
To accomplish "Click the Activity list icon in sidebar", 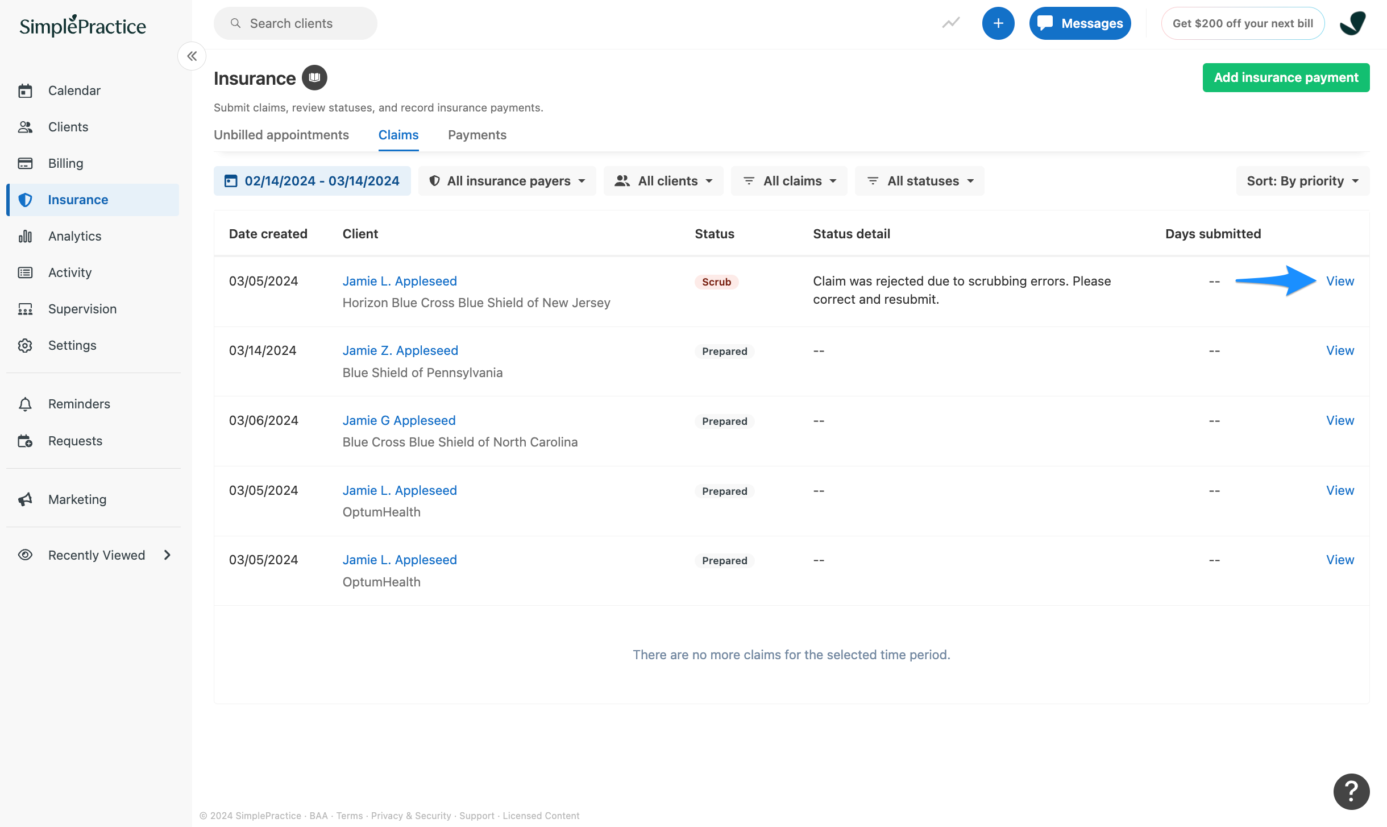I will coord(25,272).
